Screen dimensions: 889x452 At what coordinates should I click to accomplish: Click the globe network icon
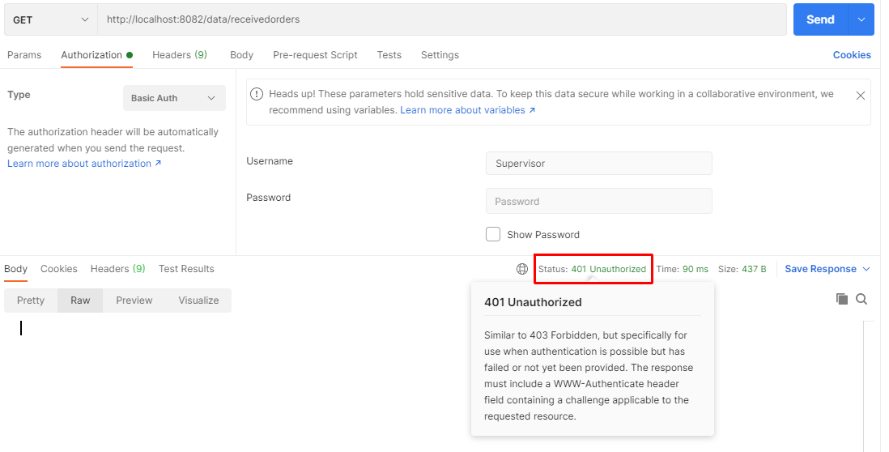point(522,269)
